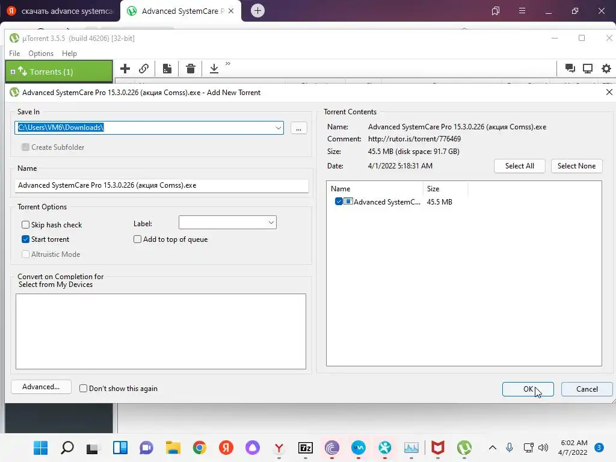This screenshot has height=462, width=616.
Task: Open the Save In path dropdown
Action: [x=278, y=128]
